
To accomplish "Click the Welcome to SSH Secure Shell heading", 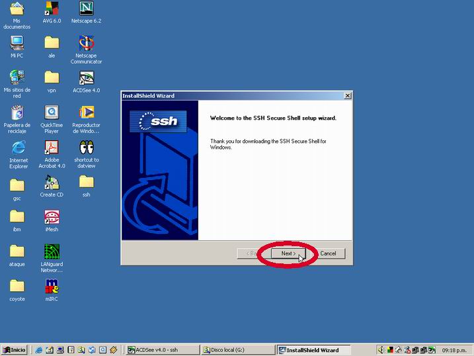I will click(273, 118).
